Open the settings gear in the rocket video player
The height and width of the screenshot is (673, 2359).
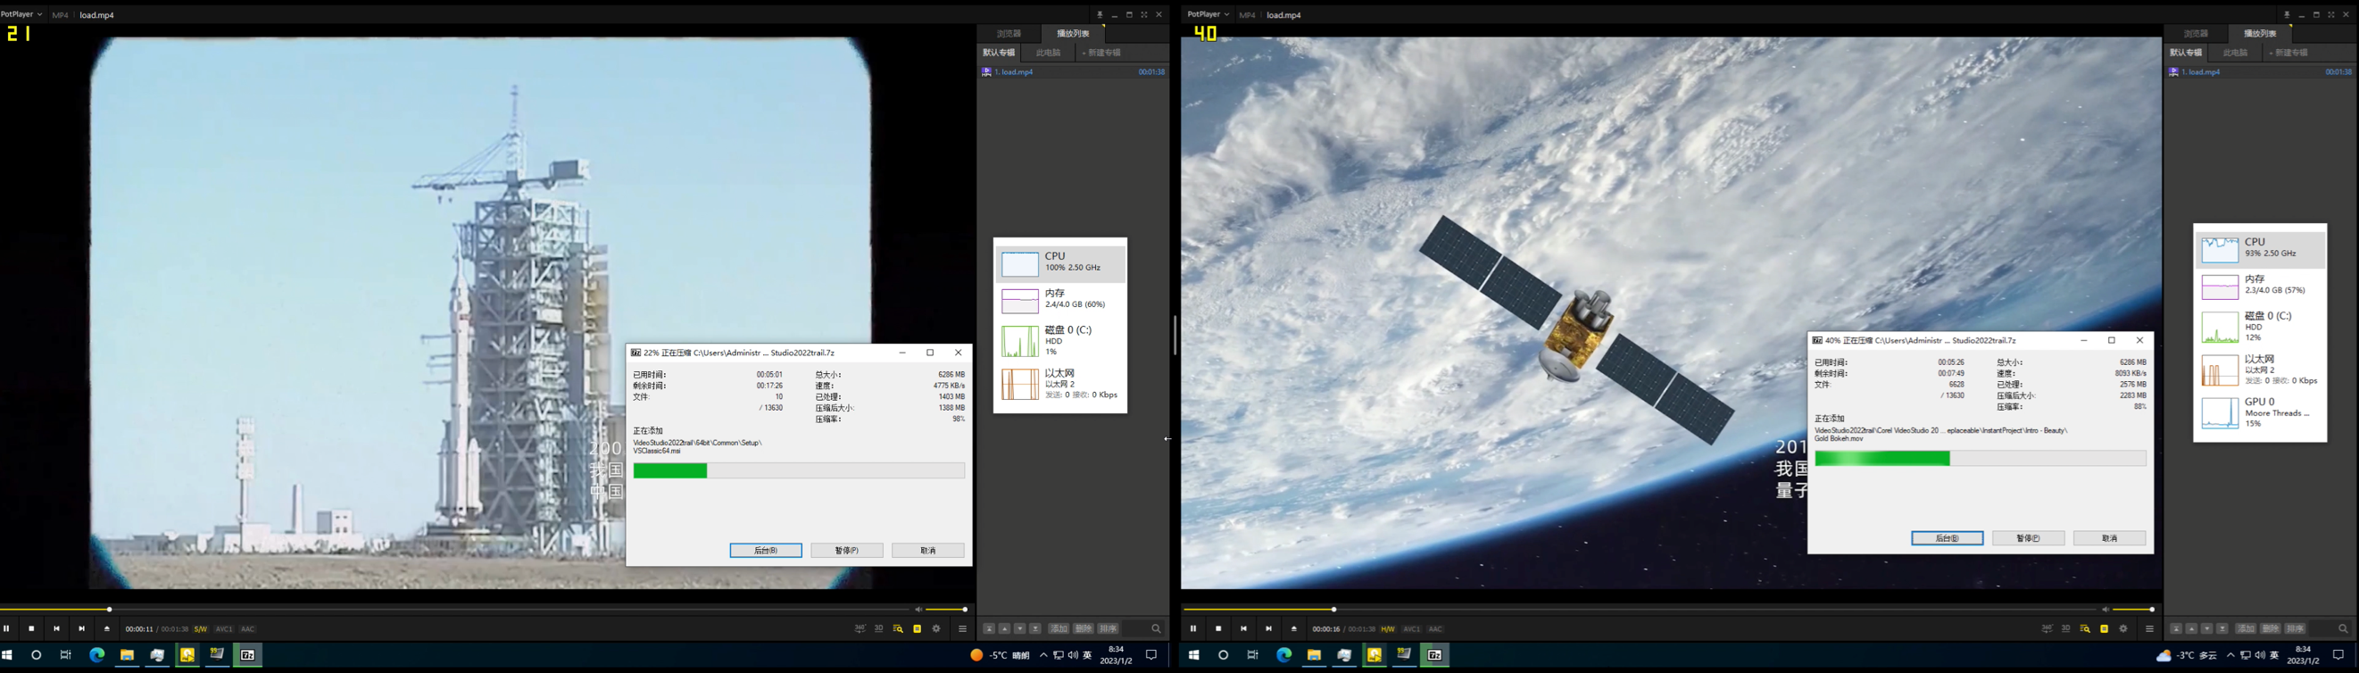pos(936,629)
